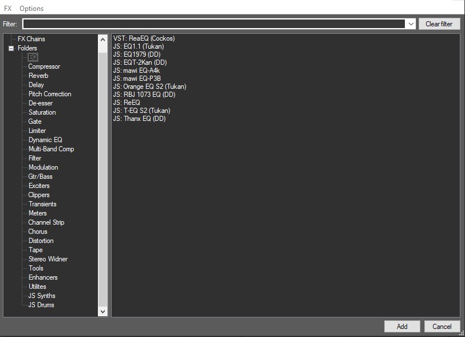This screenshot has height=337, width=465.
Task: Open the Options menu
Action: [31, 9]
